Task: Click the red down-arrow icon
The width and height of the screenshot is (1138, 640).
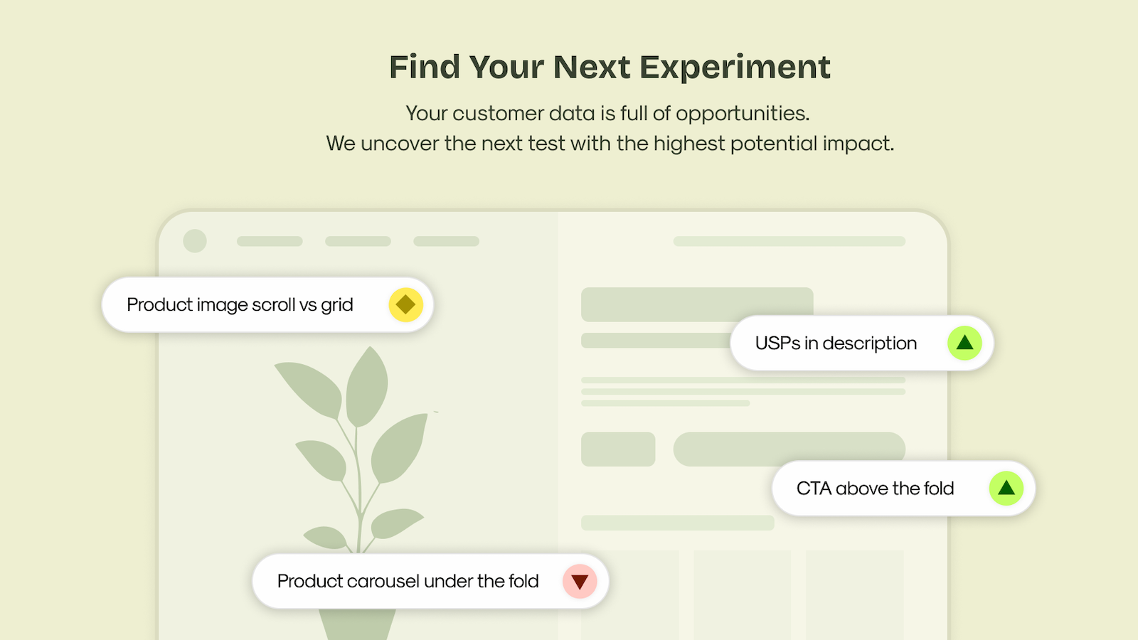Action: tap(580, 581)
